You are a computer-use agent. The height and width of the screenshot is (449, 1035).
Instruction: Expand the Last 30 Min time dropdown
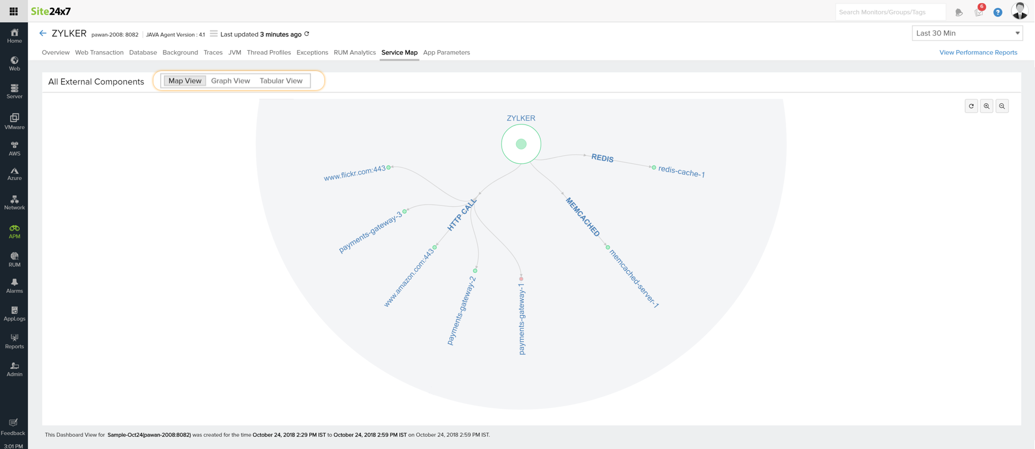coord(967,33)
